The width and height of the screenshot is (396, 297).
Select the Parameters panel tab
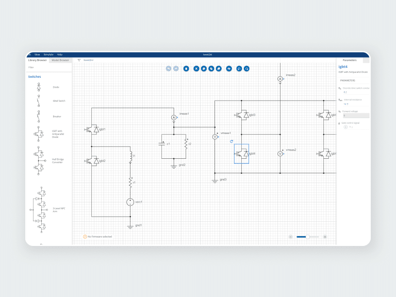tap(350, 60)
